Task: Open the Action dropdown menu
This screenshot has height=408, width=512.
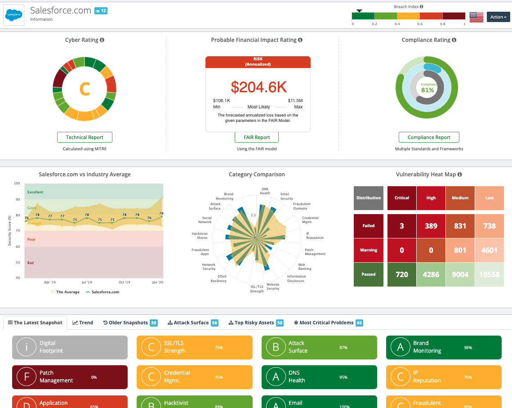Action: 498,17
